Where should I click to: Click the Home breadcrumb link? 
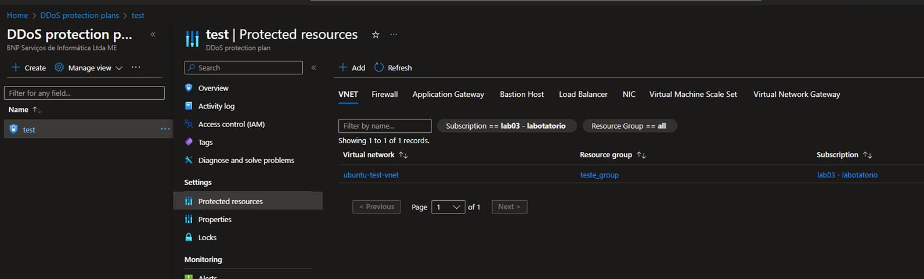[x=17, y=15]
